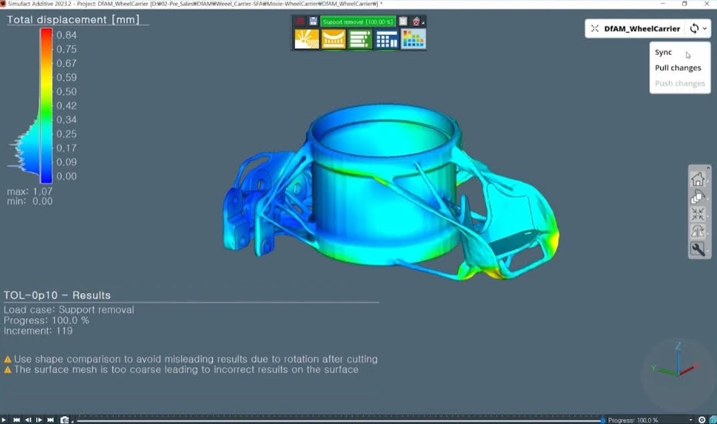This screenshot has height=424, width=717.
Task: Click the timeline progress slider handle
Action: point(603,420)
